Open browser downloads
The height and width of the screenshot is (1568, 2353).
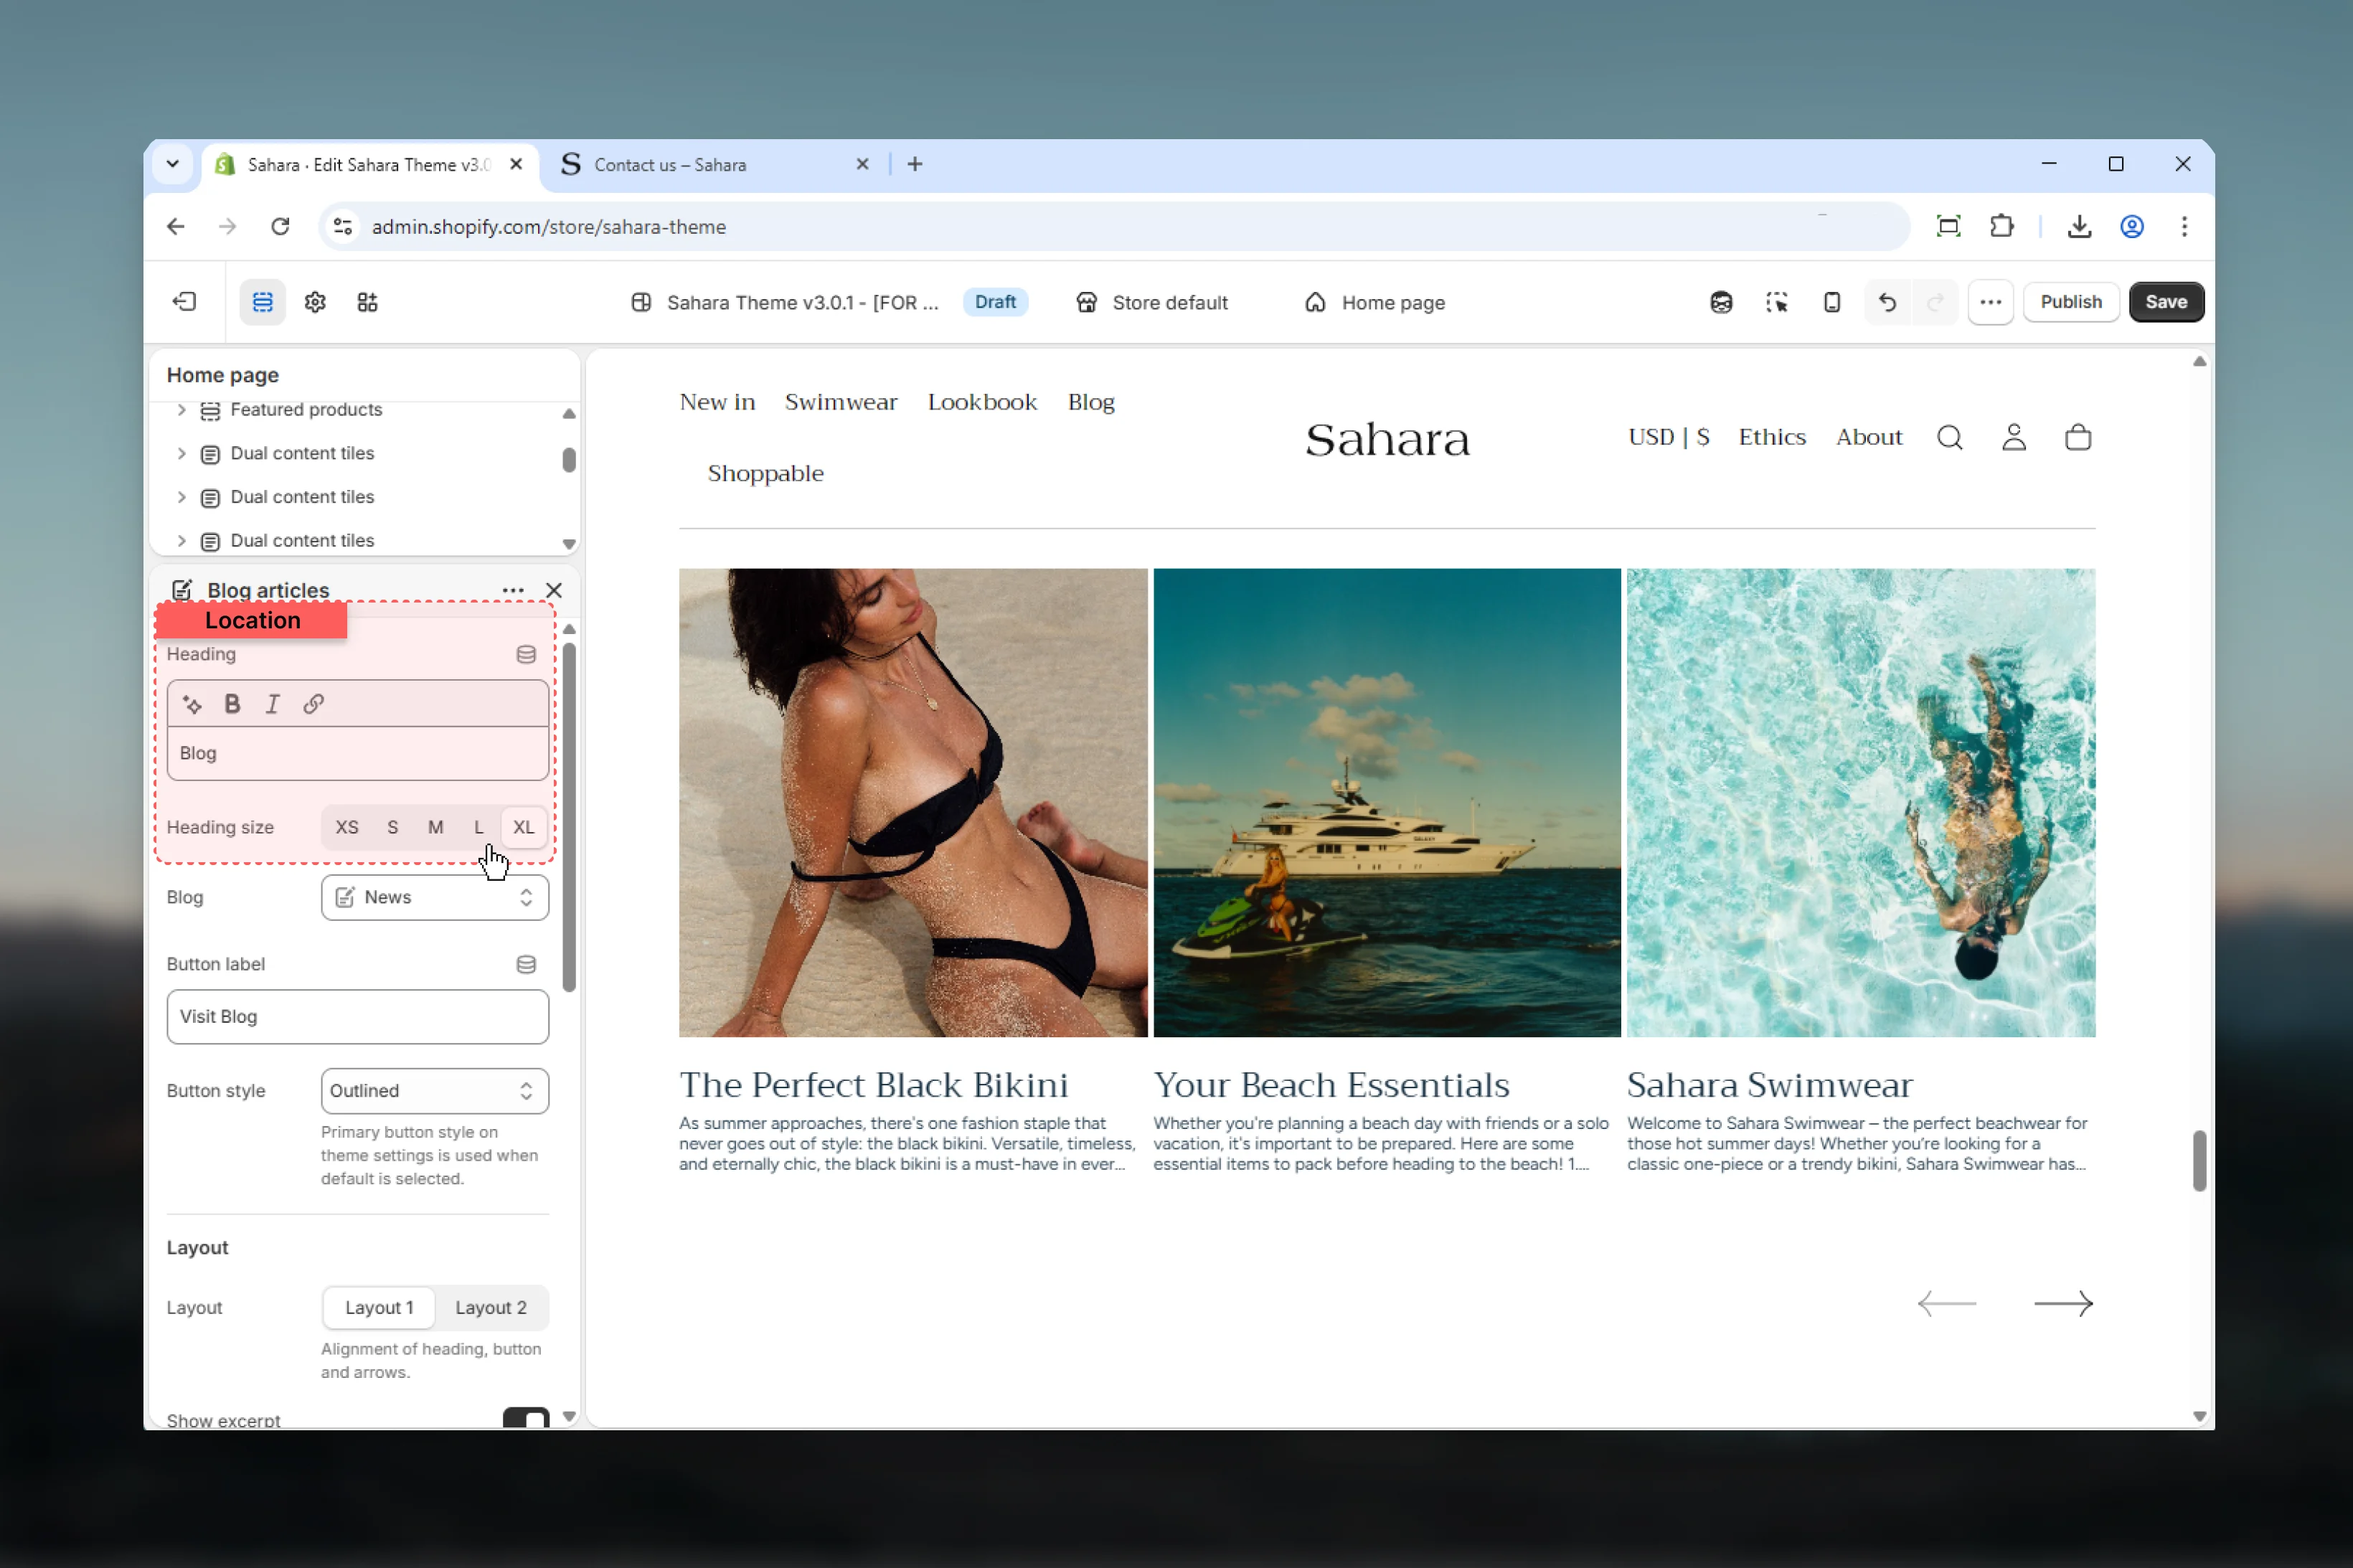(2079, 227)
